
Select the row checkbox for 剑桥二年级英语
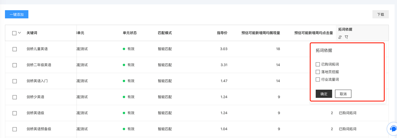(x=14, y=65)
